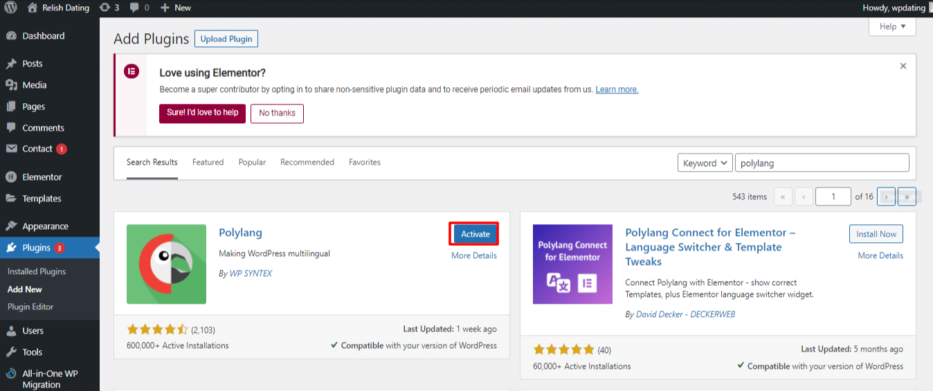Open the WP SYNTEX author link
This screenshot has height=391, width=933.
coord(250,273)
